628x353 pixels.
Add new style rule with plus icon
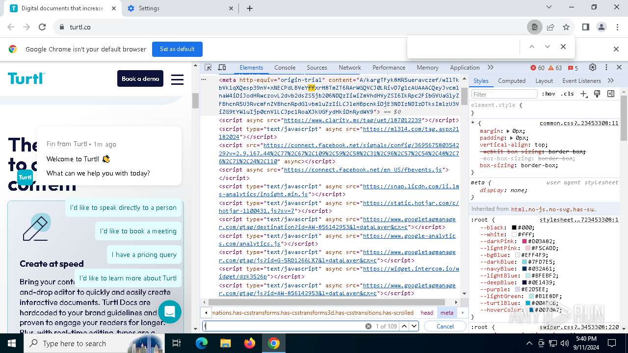[x=583, y=94]
